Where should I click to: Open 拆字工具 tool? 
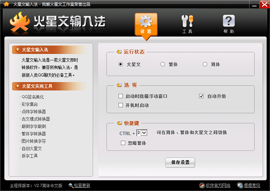29,156
